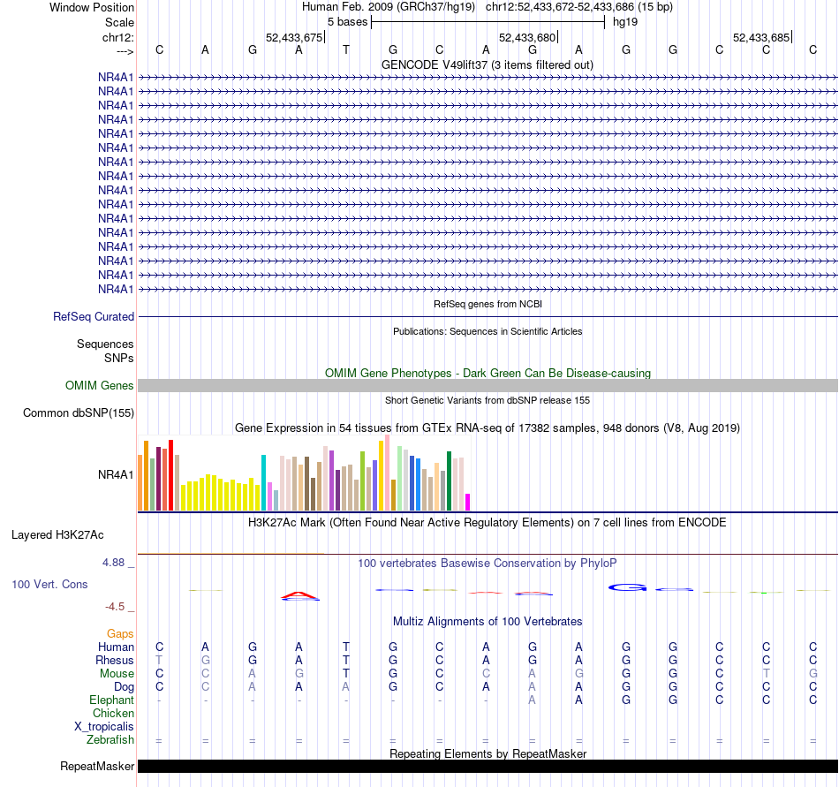Viewport: 839px width, 787px height.
Task: Click the 100 Vert. Cons track label
Action: coord(49,584)
